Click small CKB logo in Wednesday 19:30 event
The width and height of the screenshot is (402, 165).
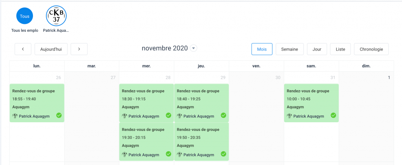pos(124,155)
